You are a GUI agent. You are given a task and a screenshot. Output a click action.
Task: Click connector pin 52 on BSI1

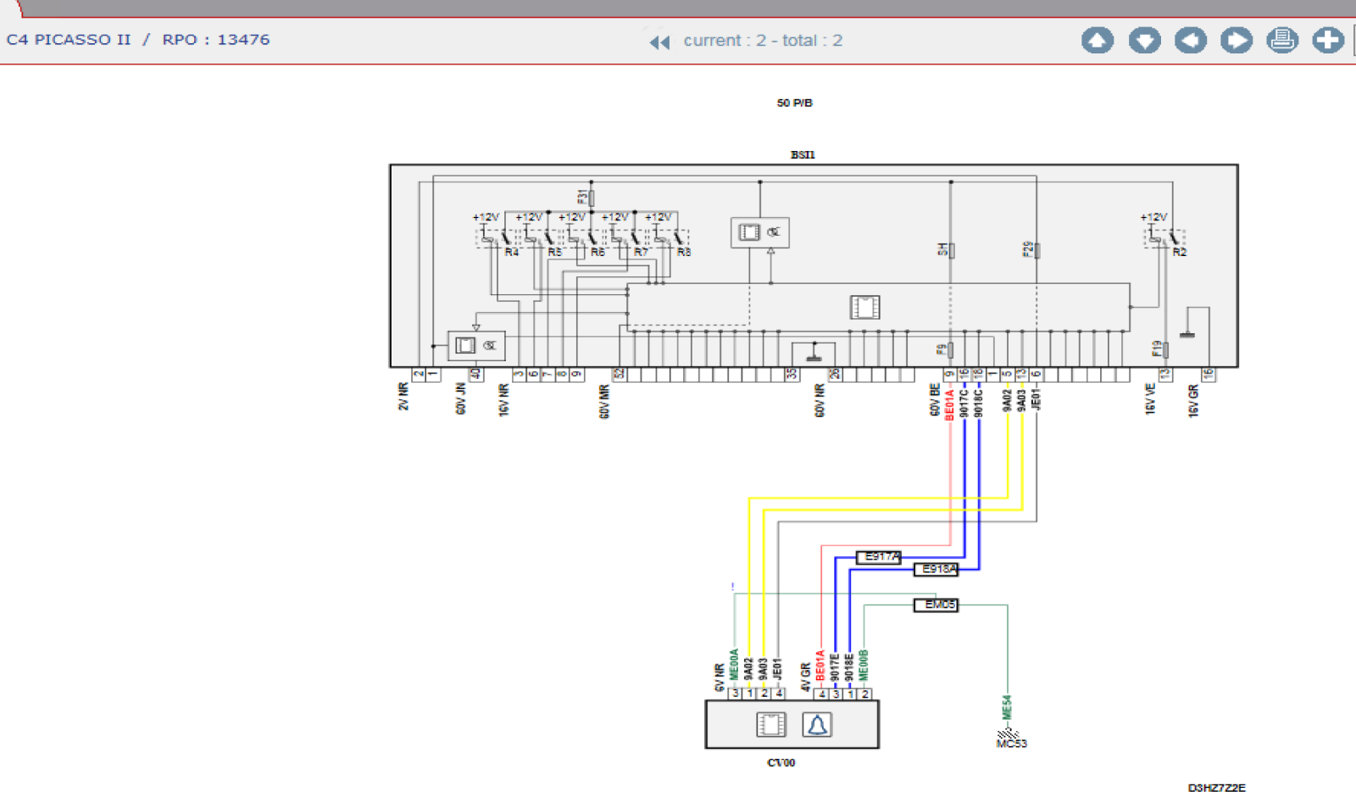tap(620, 374)
